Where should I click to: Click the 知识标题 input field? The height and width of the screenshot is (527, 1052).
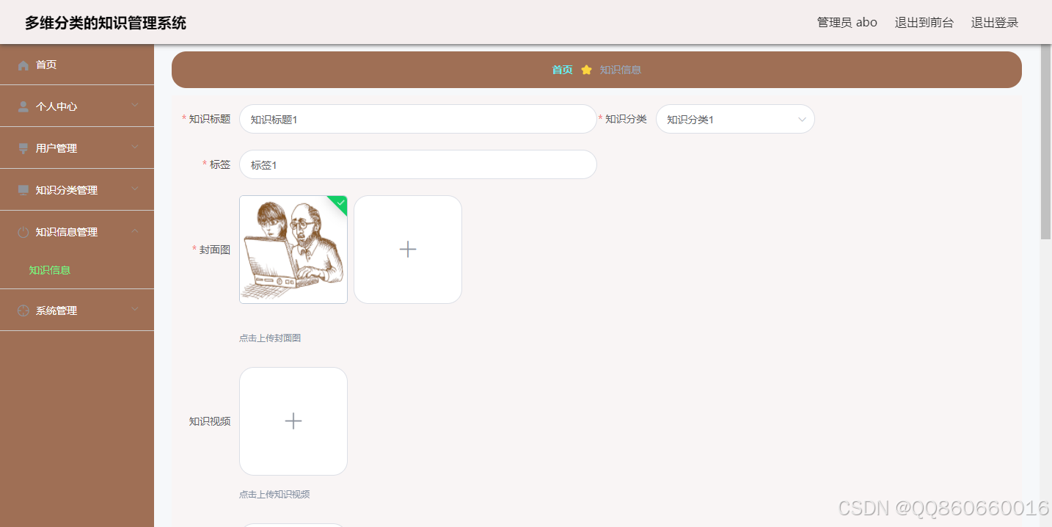click(x=418, y=118)
